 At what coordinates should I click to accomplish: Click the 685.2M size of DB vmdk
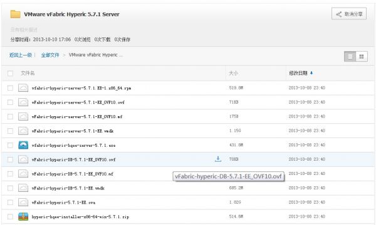click(236, 188)
